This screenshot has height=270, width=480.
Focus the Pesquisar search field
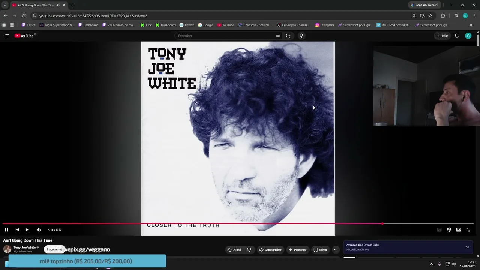226,36
